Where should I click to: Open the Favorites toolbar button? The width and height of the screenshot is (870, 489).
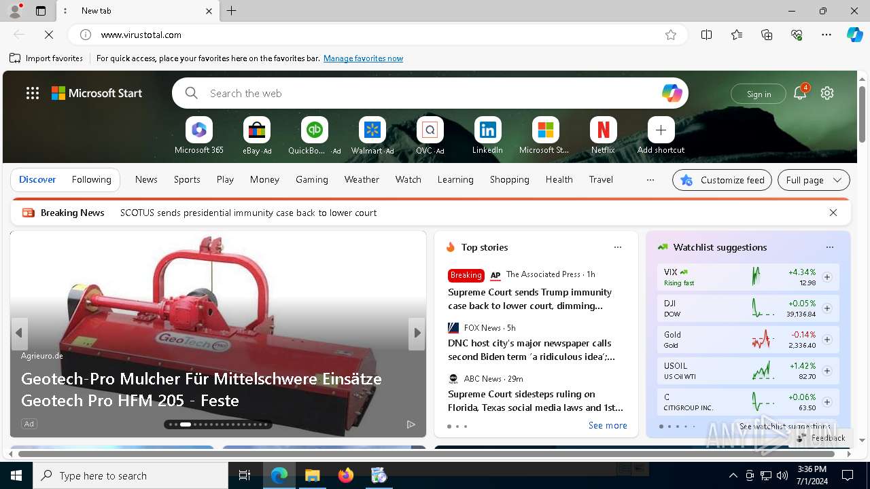(737, 35)
